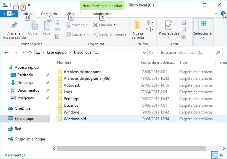Collapse the ribbon with the chevron
The height and width of the screenshot is (159, 227).
(216, 13)
